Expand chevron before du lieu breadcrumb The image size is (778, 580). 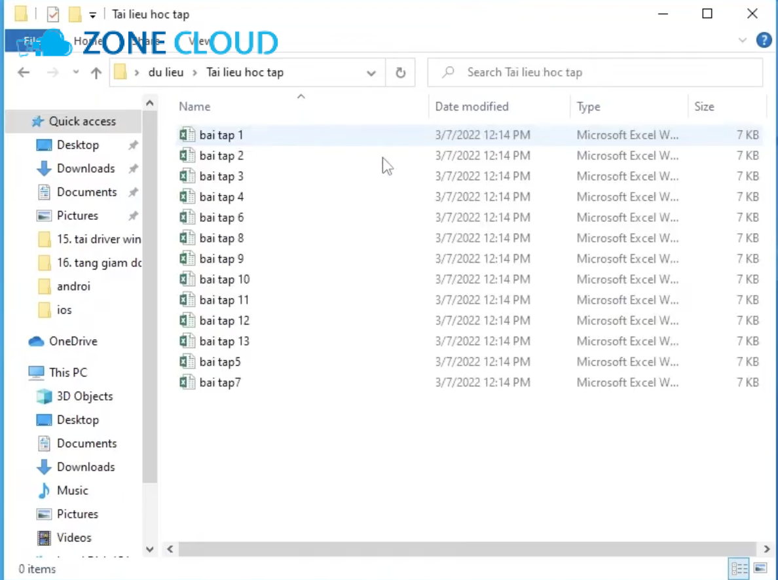[x=136, y=73]
